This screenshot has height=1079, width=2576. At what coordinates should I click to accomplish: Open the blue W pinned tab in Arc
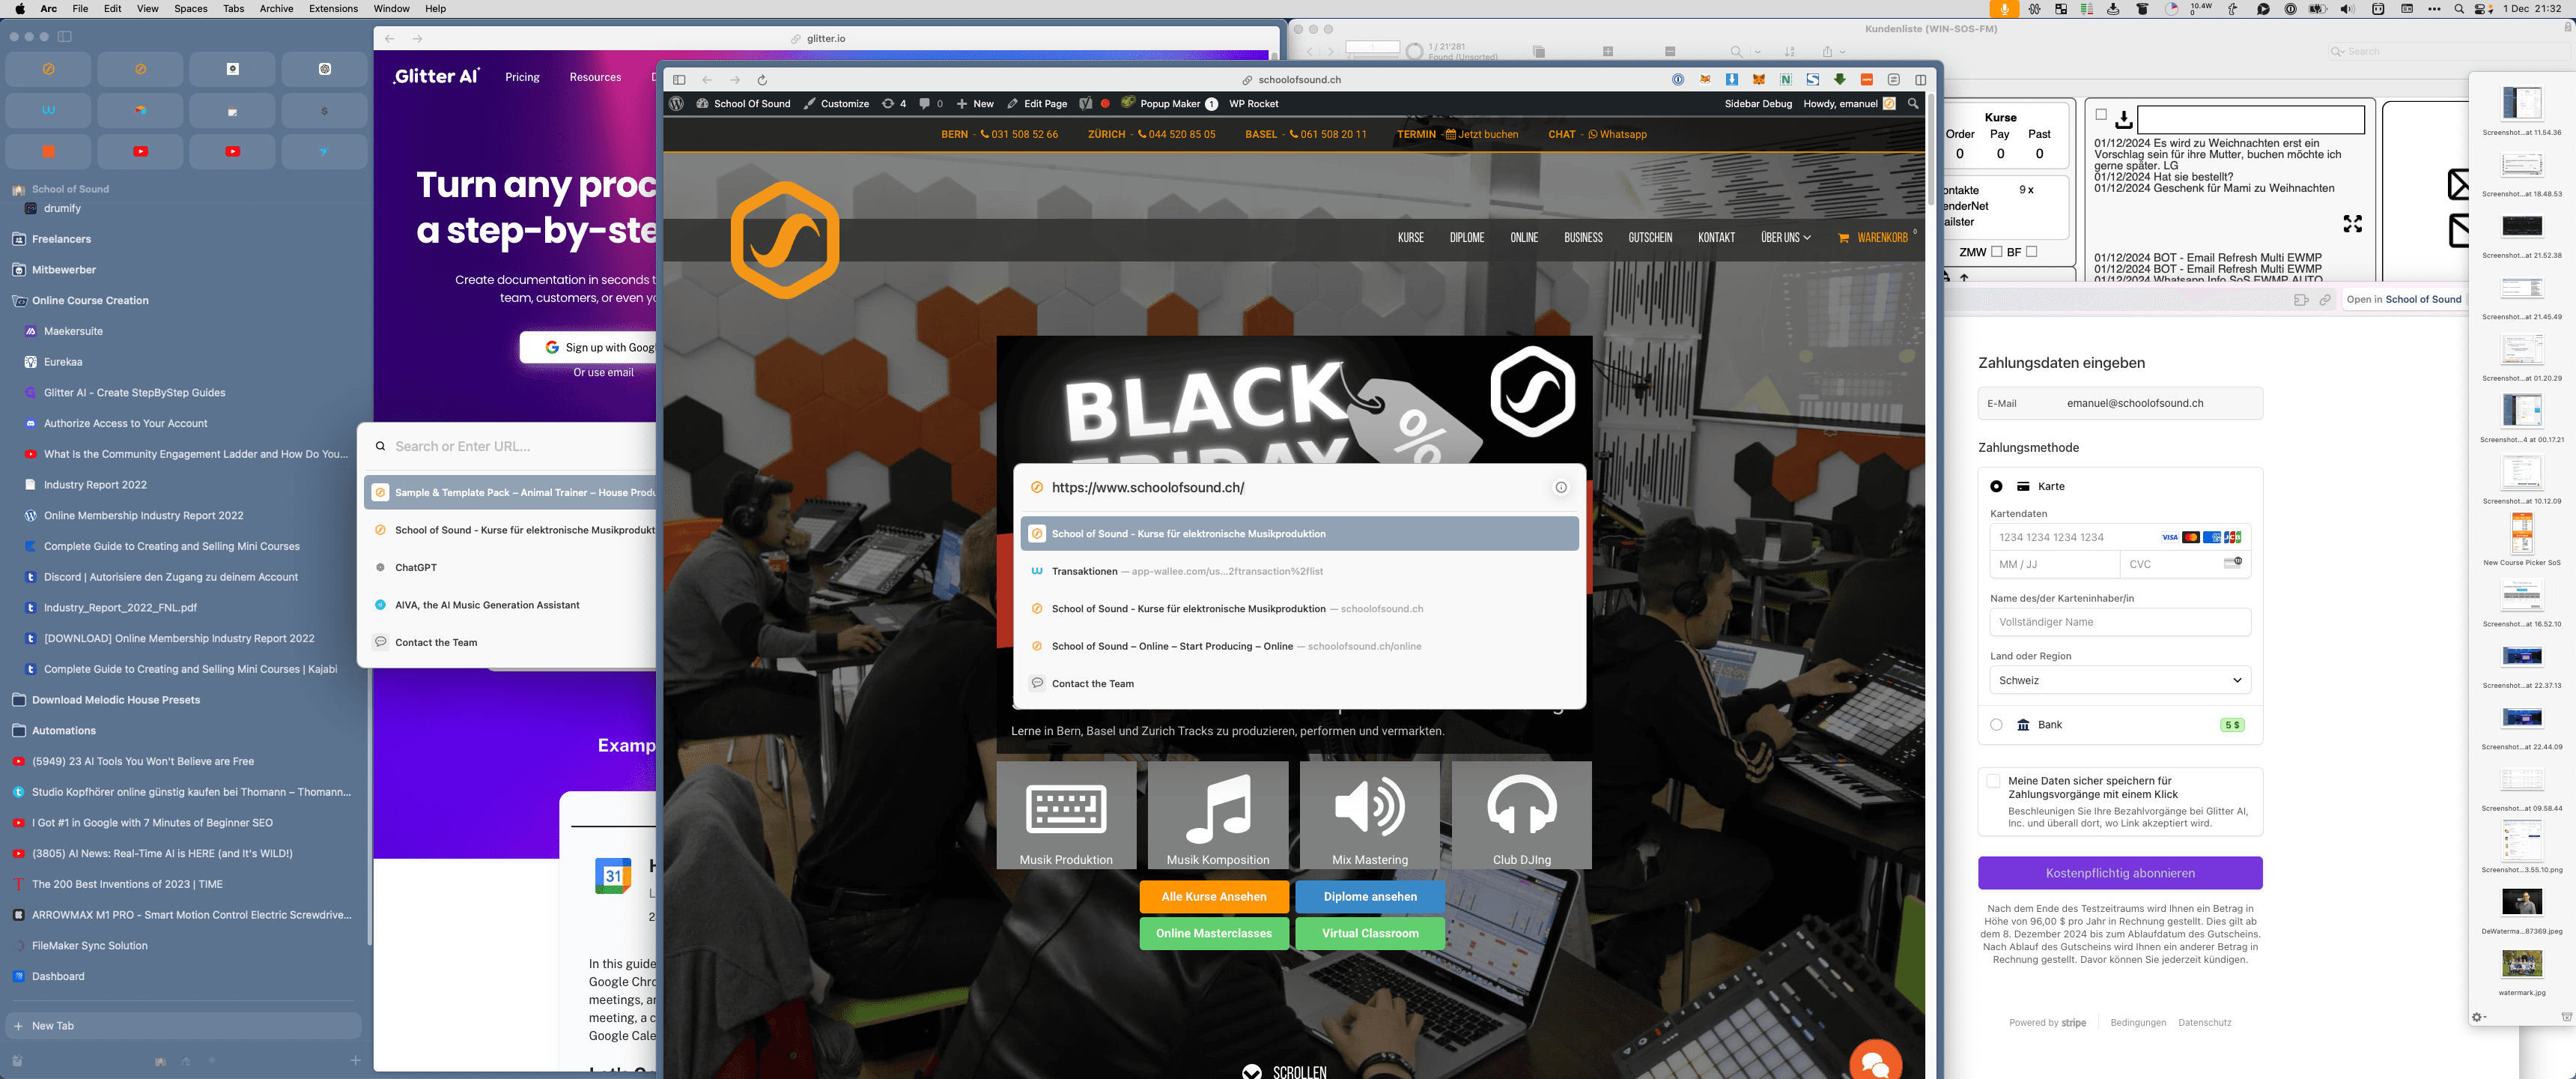pyautogui.click(x=48, y=110)
